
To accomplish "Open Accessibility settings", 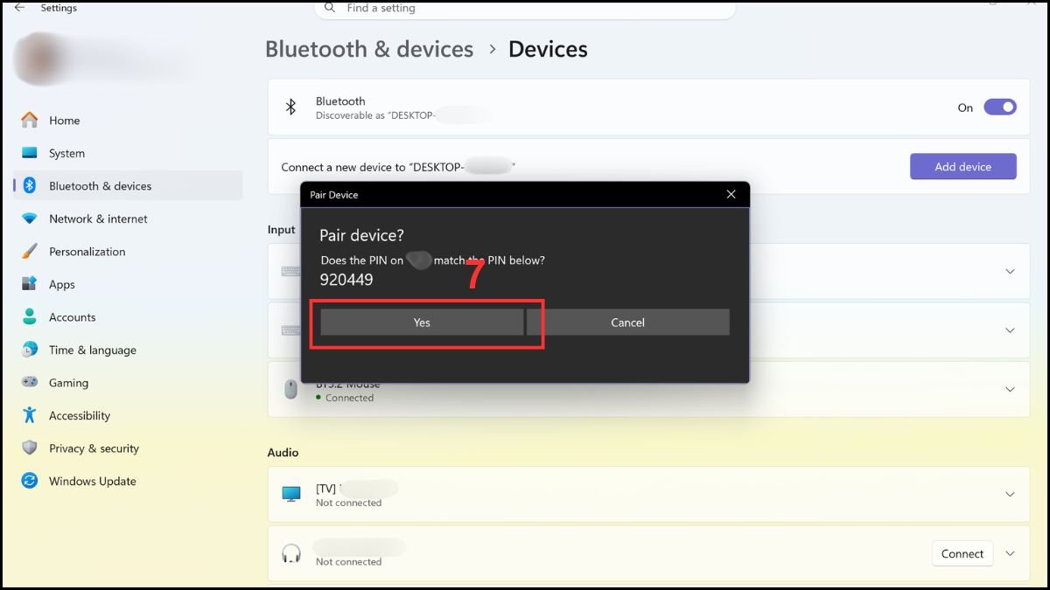I will pos(128,415).
